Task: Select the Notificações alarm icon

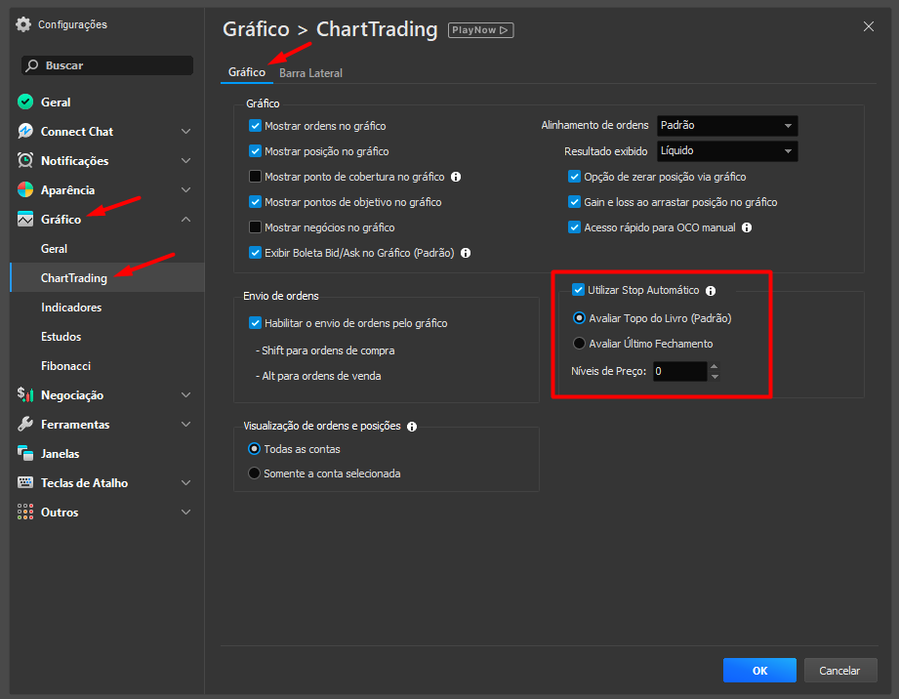Action: 25,161
